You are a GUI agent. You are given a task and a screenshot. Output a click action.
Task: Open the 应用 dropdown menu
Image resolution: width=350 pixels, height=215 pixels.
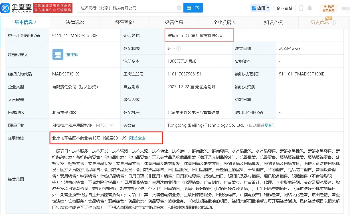pyautogui.click(x=260, y=8)
